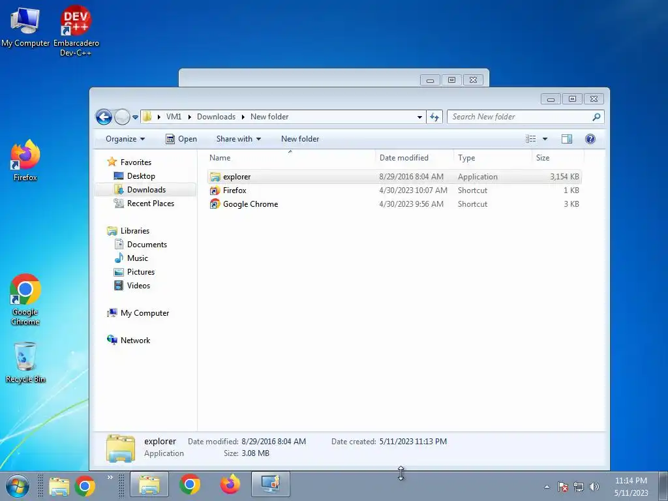Click the Google Chrome shortcut icon in list
This screenshot has height=501, width=668.
(215, 204)
